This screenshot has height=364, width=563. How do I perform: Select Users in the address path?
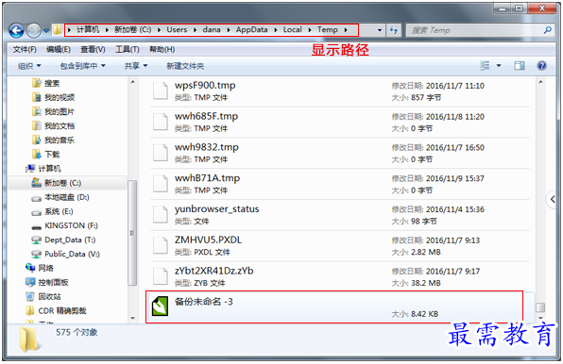[177, 30]
